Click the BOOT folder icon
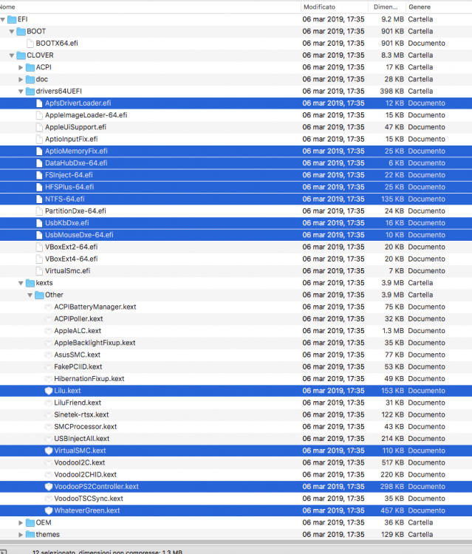 [21, 31]
